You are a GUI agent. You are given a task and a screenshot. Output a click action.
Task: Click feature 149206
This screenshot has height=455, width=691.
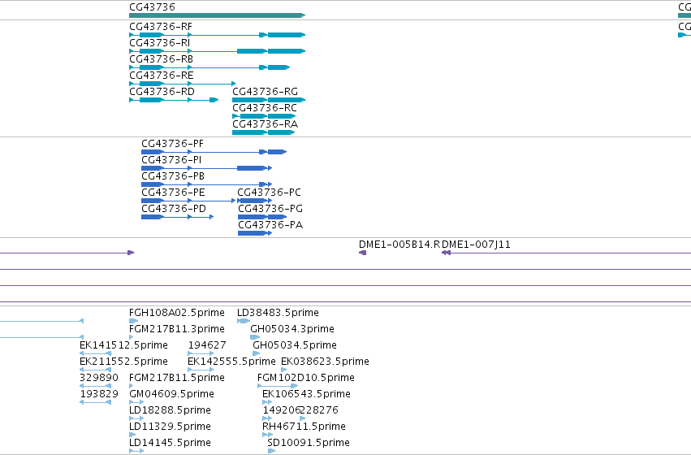tap(267, 419)
